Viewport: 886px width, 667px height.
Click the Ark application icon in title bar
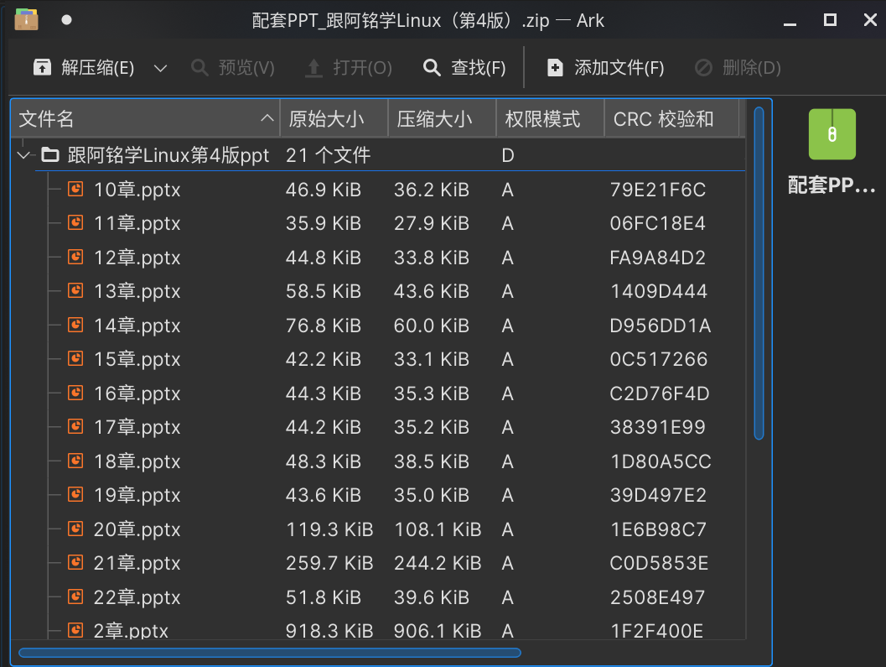coord(26,20)
